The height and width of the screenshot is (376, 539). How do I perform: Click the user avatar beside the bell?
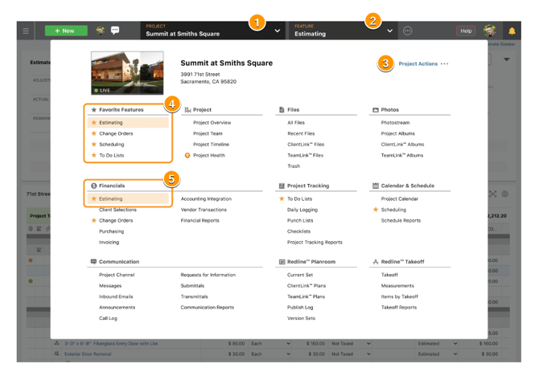pyautogui.click(x=490, y=31)
